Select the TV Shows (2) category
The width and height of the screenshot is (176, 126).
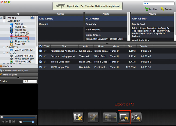[x=22, y=32]
